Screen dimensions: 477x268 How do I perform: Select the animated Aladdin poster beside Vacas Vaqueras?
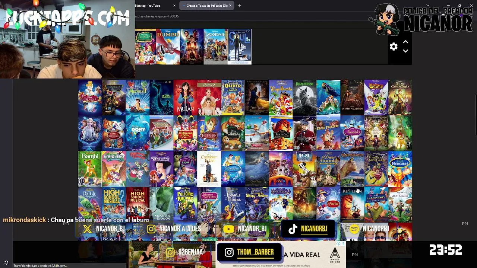point(352,133)
